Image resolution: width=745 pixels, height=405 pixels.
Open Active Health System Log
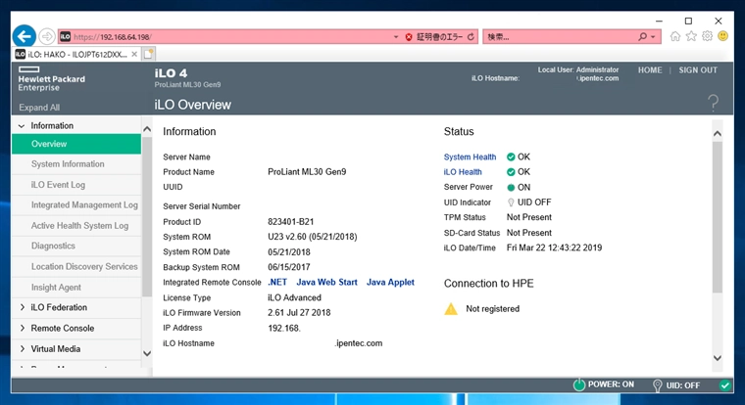point(76,226)
